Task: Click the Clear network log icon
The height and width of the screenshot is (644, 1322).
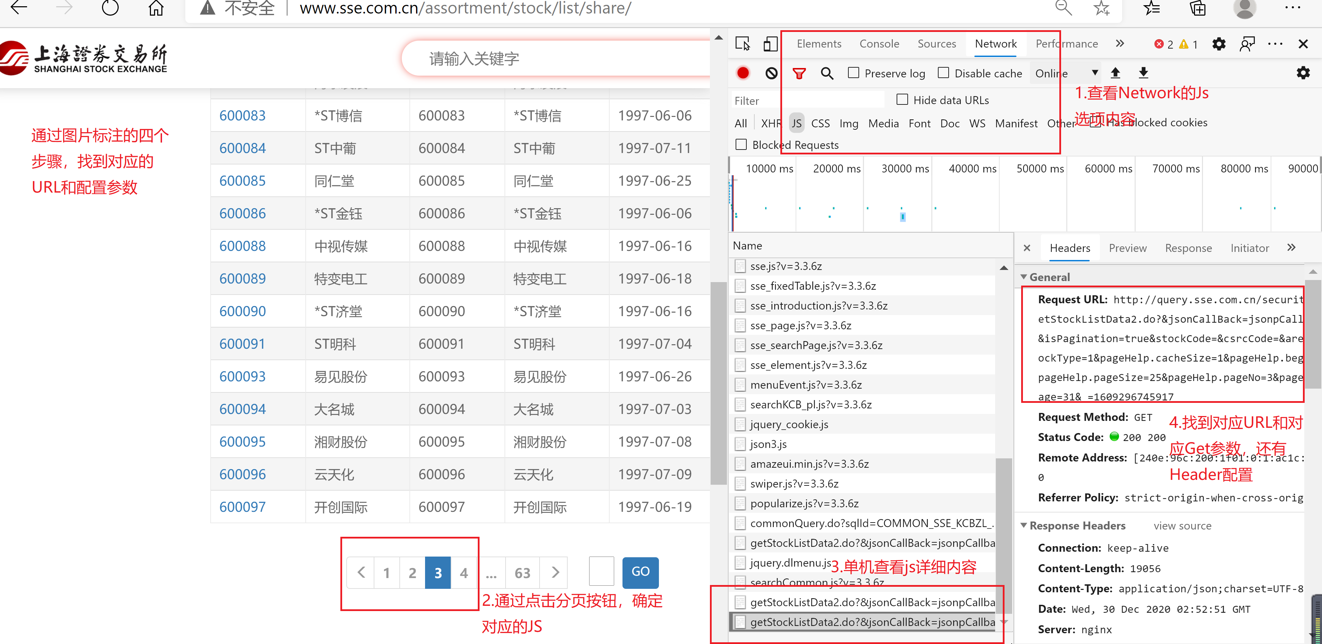Action: 771,75
